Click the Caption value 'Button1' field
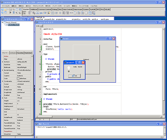The image size is (167, 140). [24, 76]
